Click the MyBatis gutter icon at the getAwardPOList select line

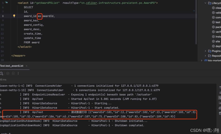click(x=6, y=2)
